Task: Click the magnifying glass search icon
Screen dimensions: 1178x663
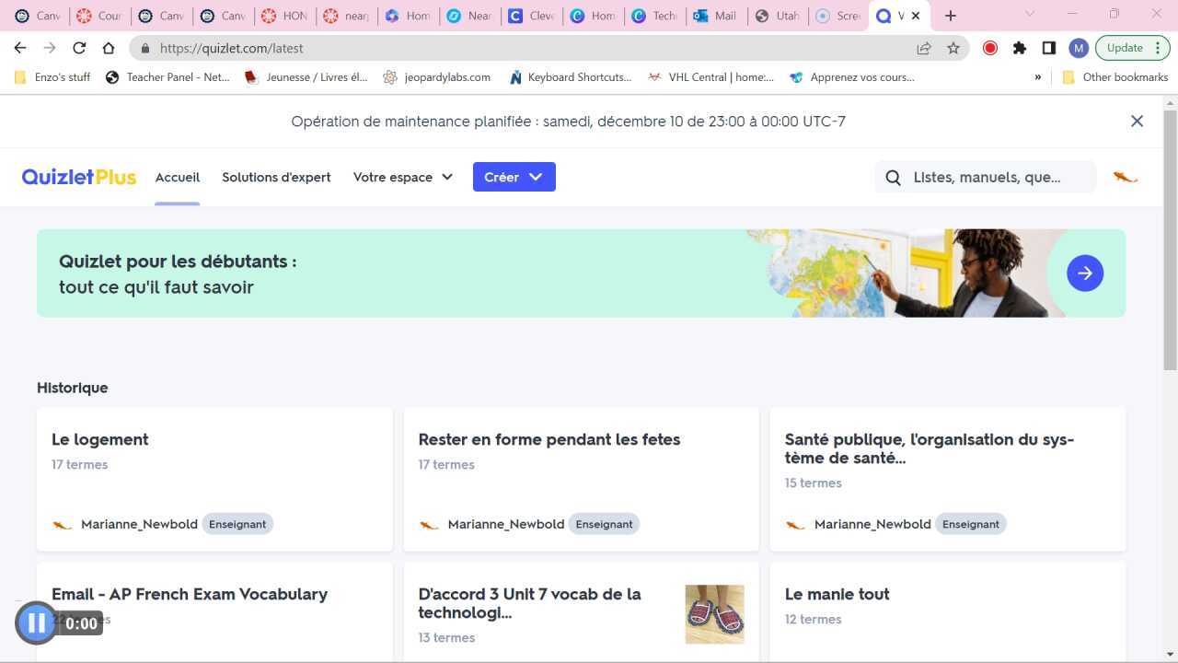Action: 893,177
